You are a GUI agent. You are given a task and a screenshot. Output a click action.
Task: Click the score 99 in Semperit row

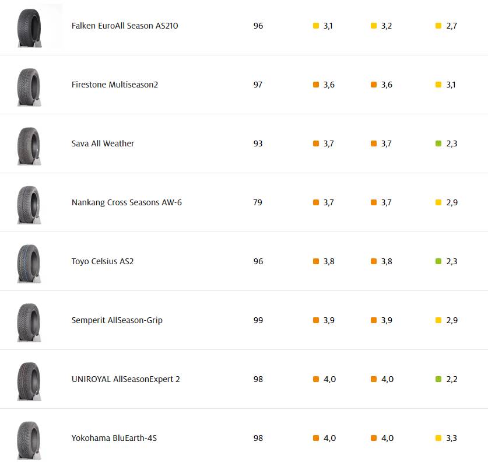coord(258,321)
